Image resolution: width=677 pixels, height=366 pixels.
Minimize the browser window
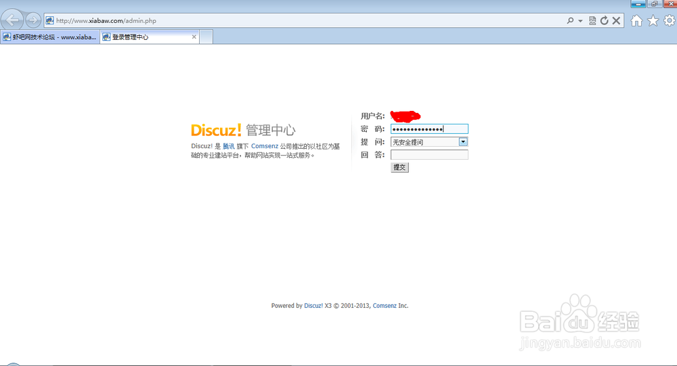click(x=638, y=4)
